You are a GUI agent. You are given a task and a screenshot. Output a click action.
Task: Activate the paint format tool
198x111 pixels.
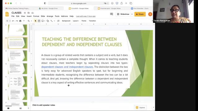(x=24, y=21)
